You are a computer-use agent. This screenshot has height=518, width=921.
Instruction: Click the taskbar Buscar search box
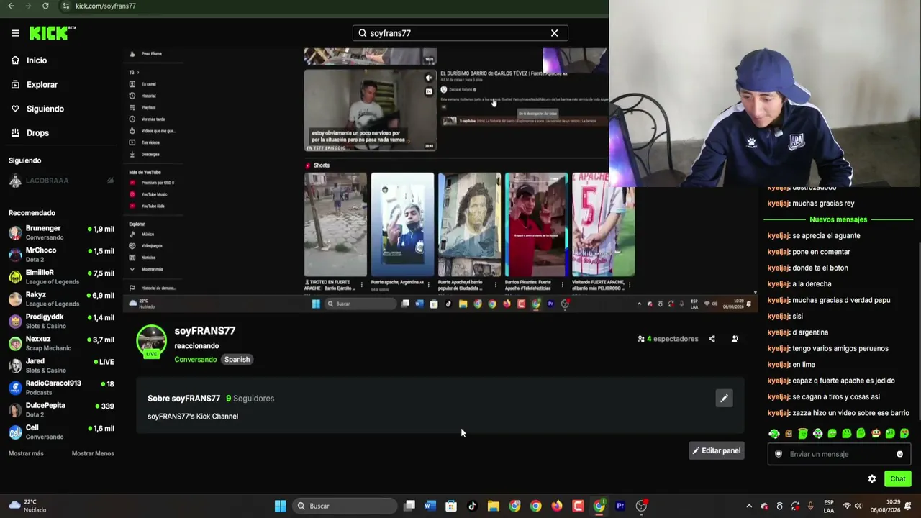345,506
